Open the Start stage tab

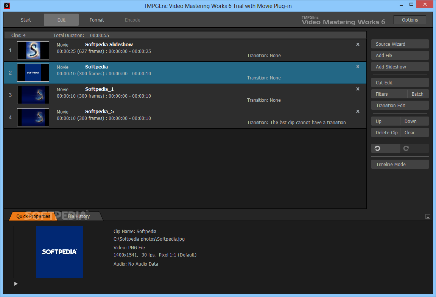coord(26,20)
